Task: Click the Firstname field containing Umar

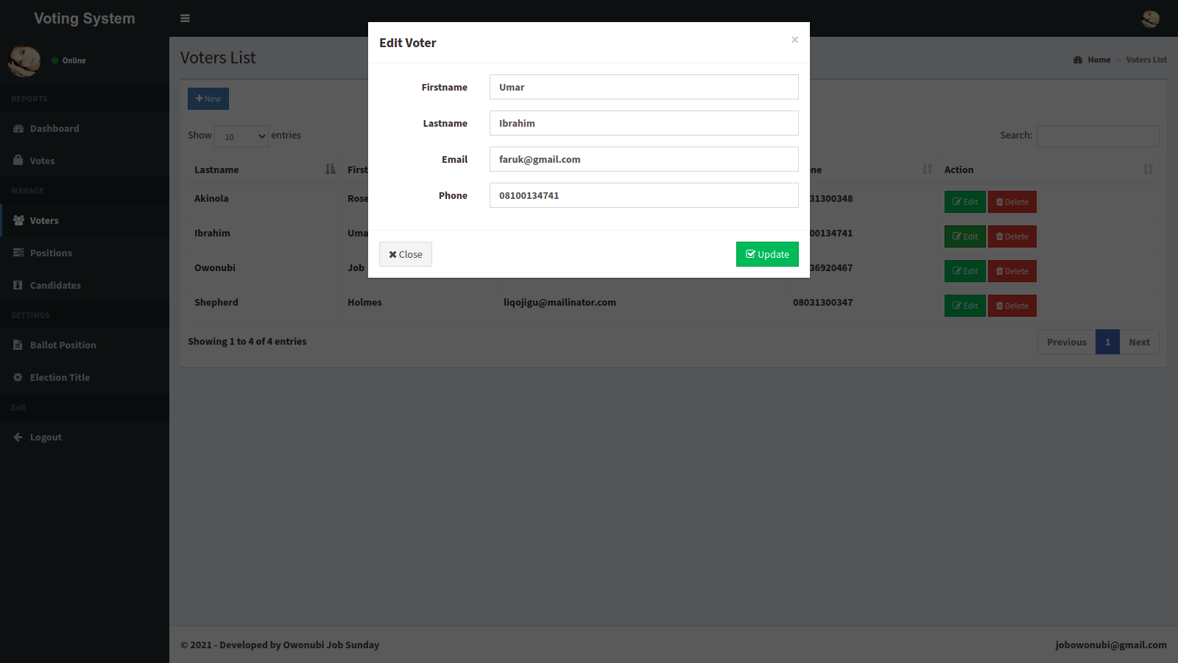Action: pyautogui.click(x=644, y=87)
